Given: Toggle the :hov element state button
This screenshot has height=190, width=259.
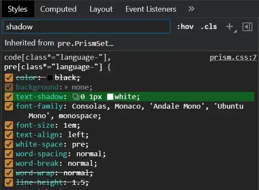Looking at the screenshot, I should [x=185, y=26].
